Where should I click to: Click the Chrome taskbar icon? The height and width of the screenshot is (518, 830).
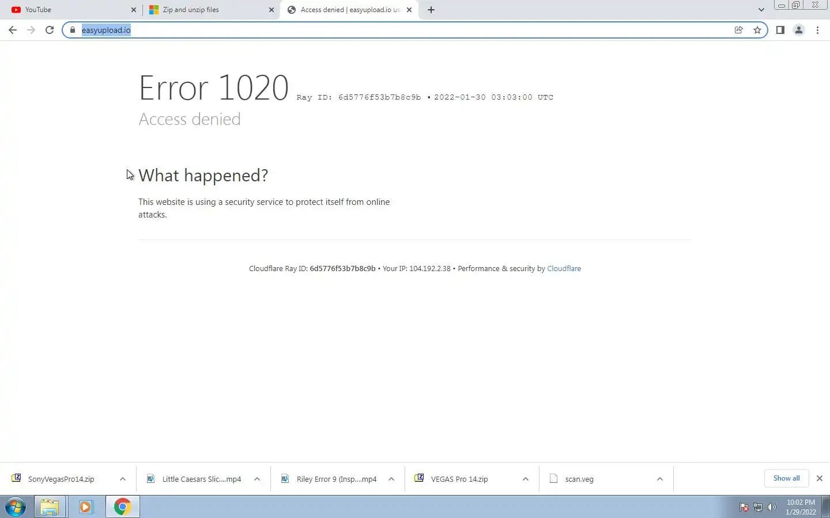click(x=122, y=507)
